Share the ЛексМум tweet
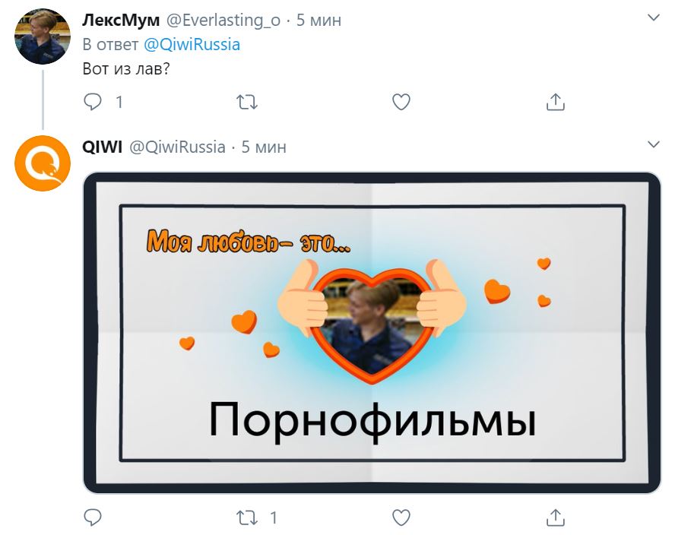 coord(556,102)
